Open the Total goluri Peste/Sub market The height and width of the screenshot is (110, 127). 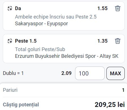(40, 49)
